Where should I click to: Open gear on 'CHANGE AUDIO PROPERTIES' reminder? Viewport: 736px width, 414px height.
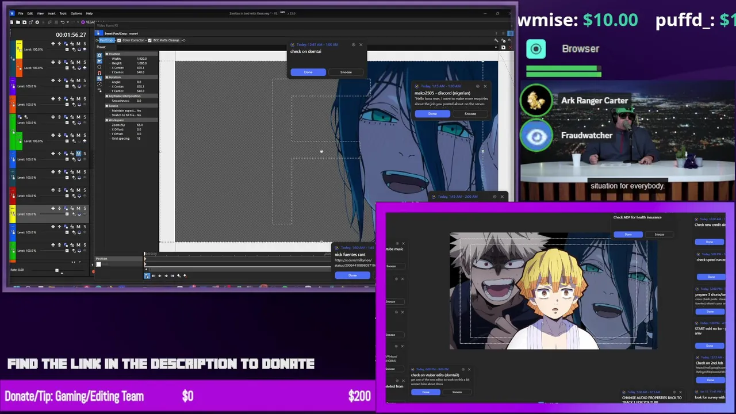674,392
